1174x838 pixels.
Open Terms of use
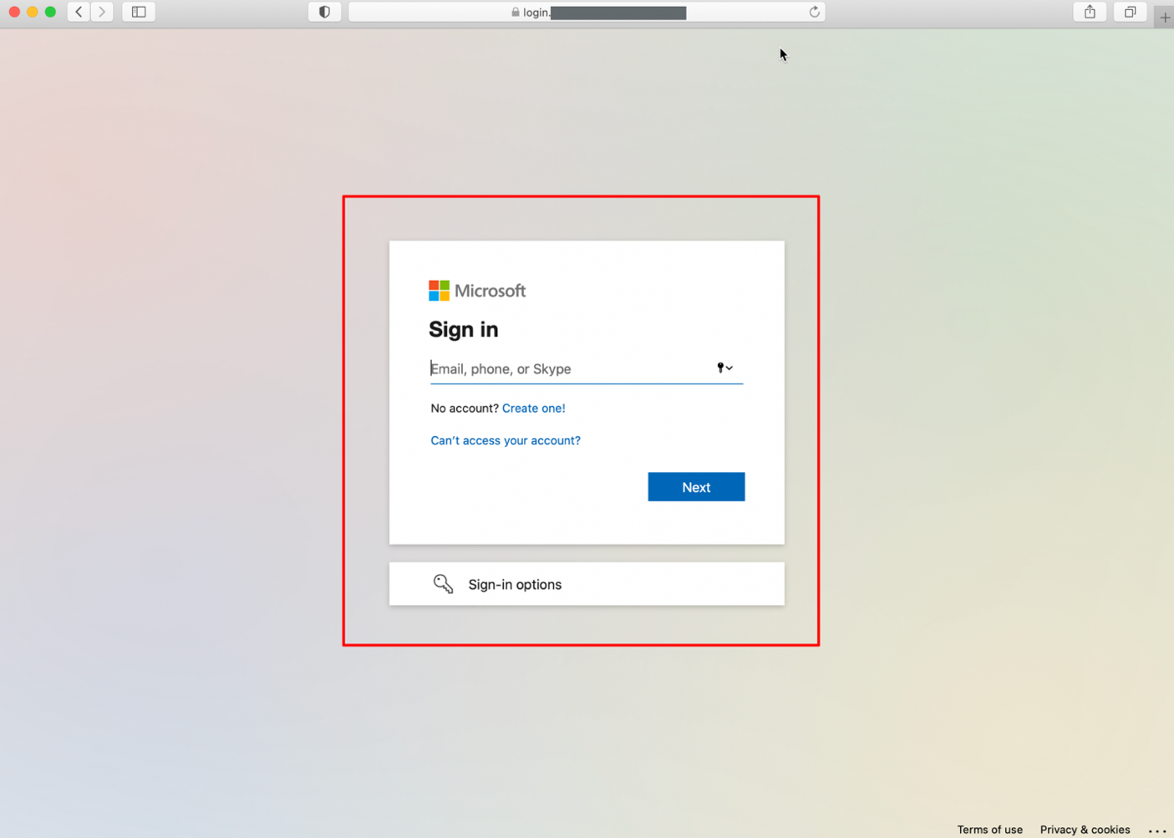989,830
